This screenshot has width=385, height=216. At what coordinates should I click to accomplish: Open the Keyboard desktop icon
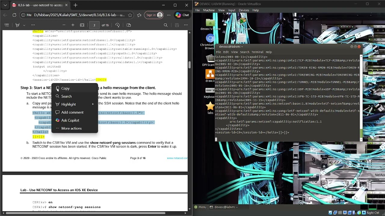(x=209, y=92)
